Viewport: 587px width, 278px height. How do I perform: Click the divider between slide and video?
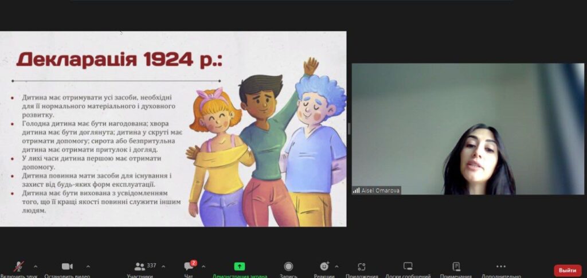[349, 129]
